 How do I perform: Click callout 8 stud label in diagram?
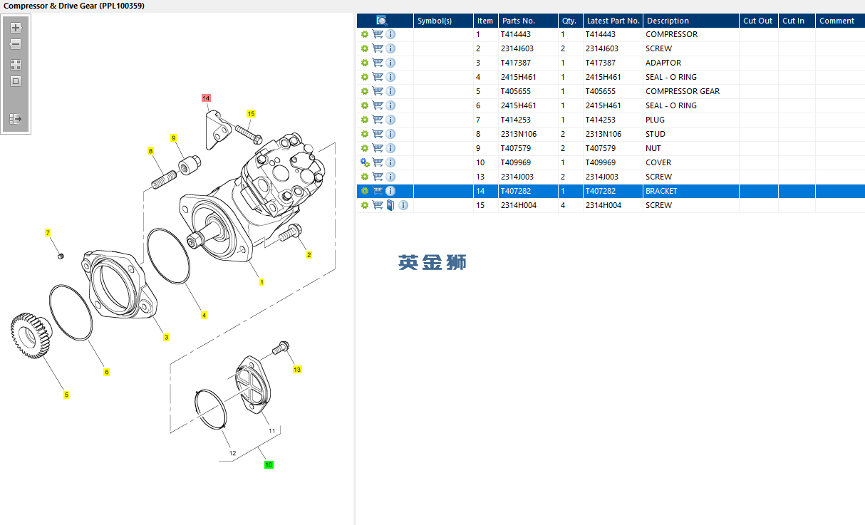150,151
